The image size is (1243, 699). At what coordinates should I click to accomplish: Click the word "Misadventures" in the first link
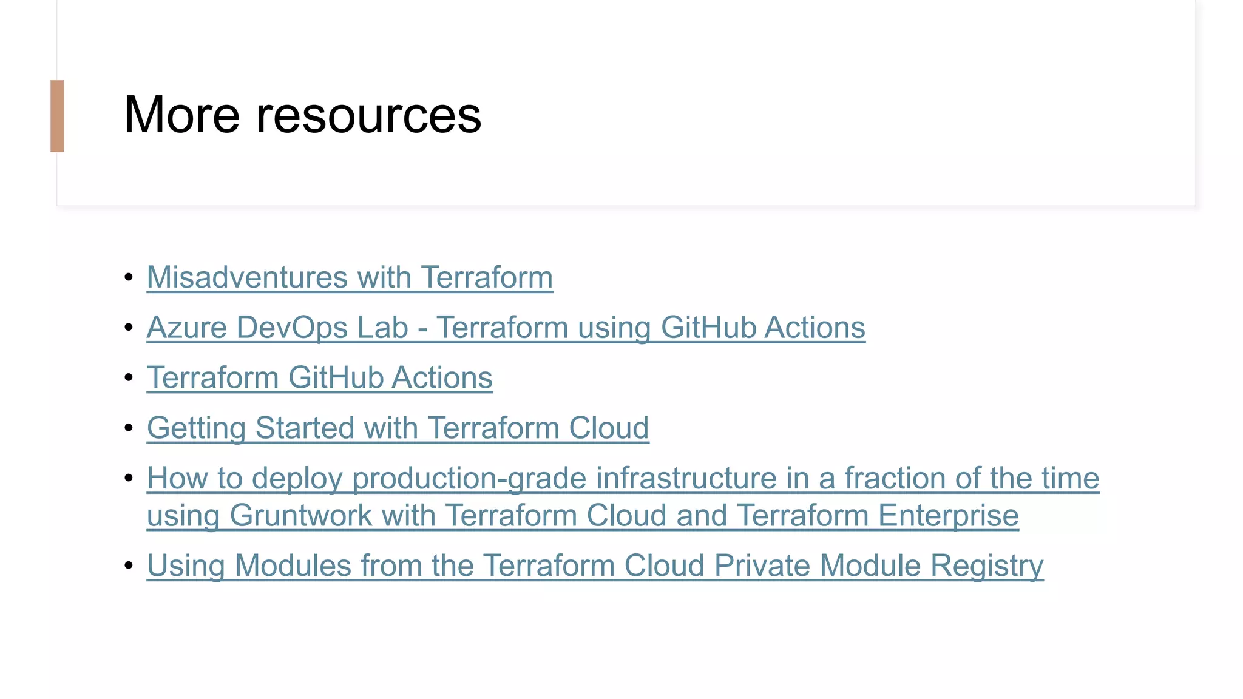(x=247, y=277)
